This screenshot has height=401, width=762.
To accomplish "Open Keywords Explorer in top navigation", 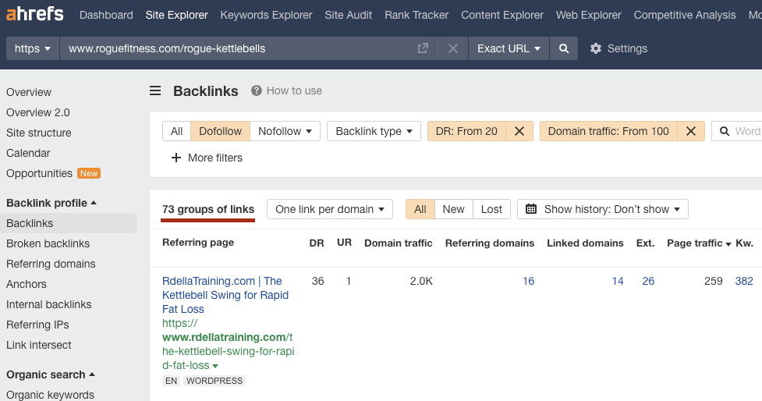I will [x=266, y=15].
